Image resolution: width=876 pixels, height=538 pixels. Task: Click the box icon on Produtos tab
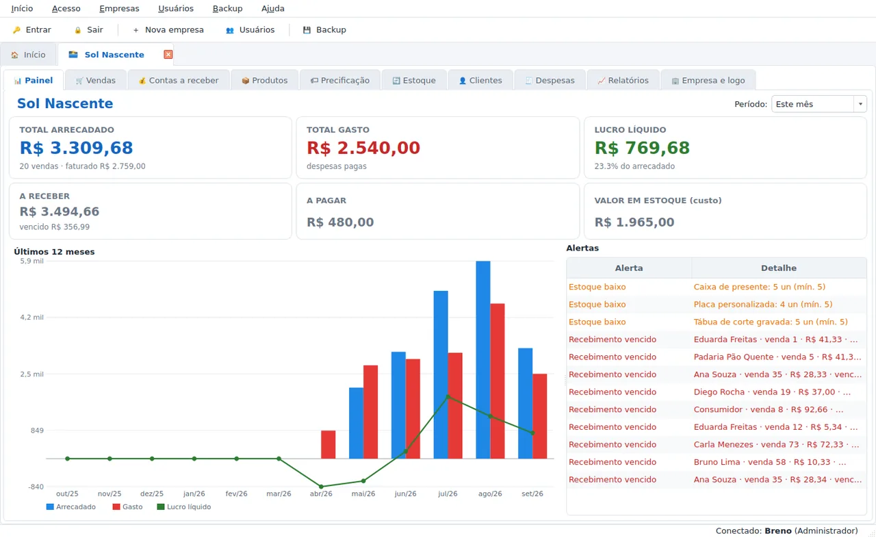245,81
